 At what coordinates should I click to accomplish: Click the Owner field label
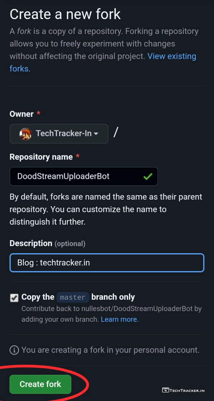[22, 114]
